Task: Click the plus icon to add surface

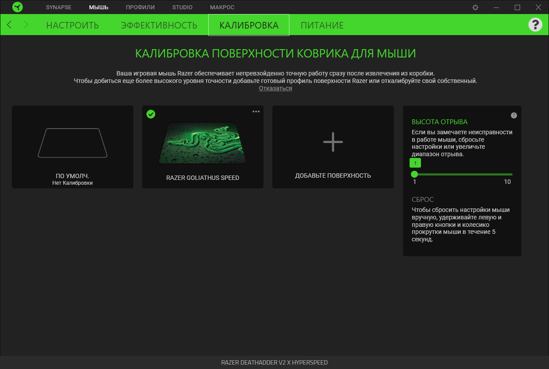Action: pos(333,142)
